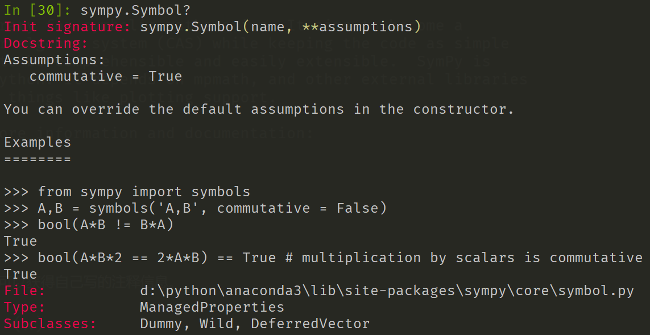650x335 pixels.
Task: Click the red Docstring label
Action: (x=46, y=43)
